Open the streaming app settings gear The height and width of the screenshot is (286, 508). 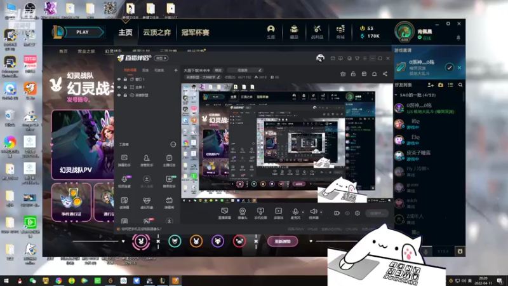[358, 213]
